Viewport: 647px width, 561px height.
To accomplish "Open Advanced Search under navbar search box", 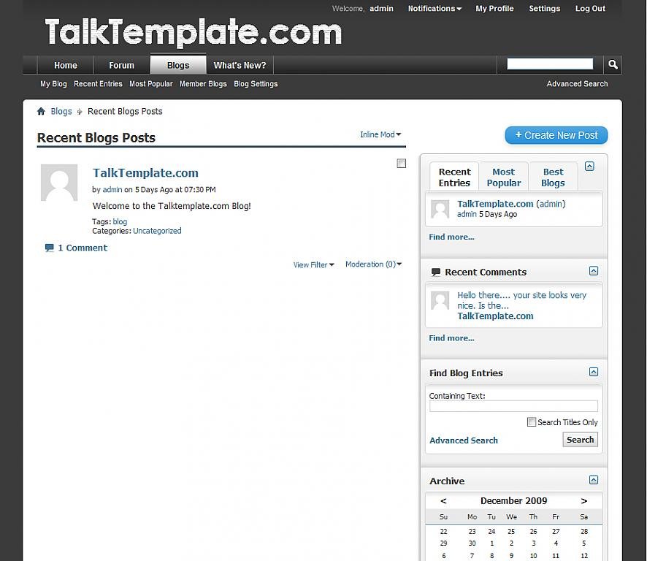I will tap(577, 84).
